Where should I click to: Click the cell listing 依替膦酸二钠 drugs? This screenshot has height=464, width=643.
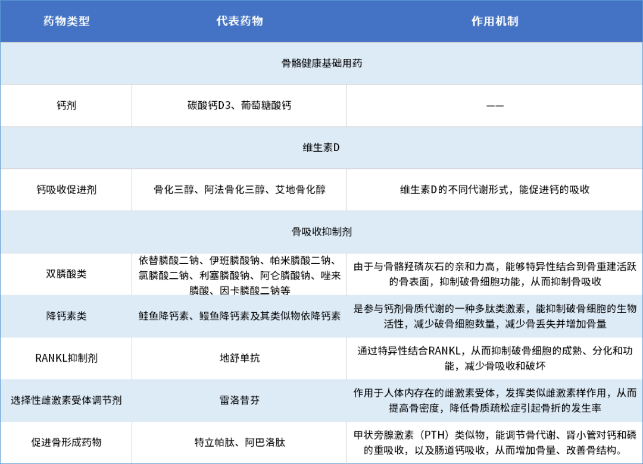[239, 275]
